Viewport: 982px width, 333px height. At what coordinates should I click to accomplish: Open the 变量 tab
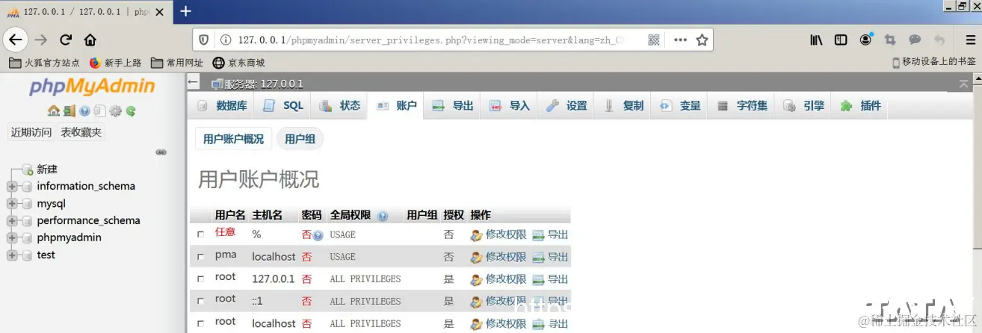coord(679,106)
